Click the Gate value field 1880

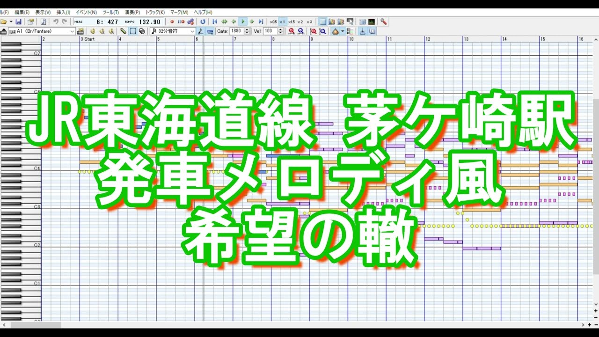pos(237,31)
